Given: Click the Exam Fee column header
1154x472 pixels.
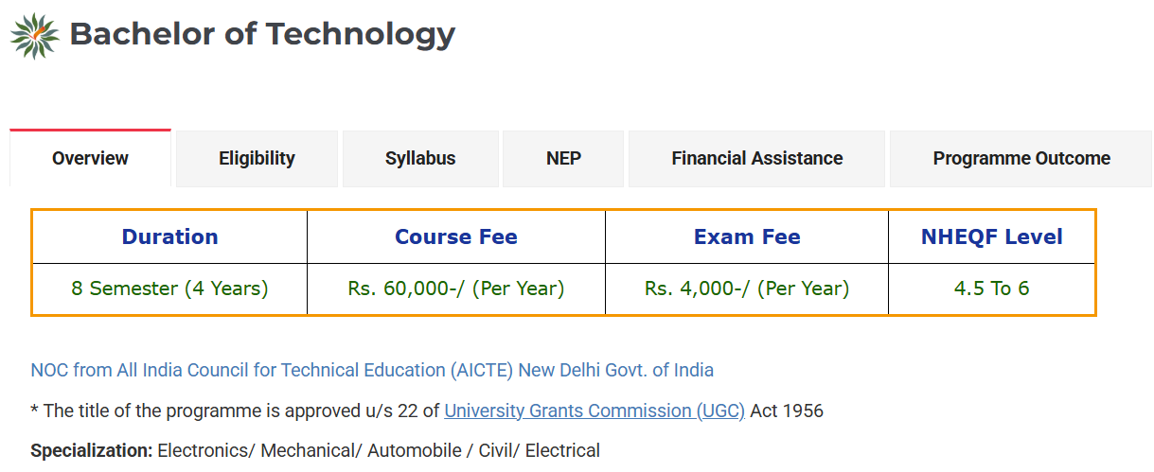Looking at the screenshot, I should click(x=747, y=237).
